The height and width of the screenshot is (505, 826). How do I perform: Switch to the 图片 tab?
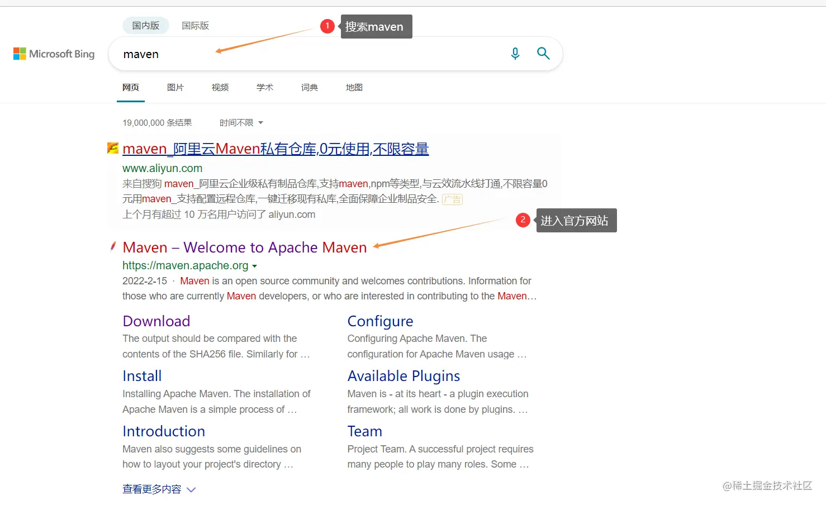click(x=175, y=88)
